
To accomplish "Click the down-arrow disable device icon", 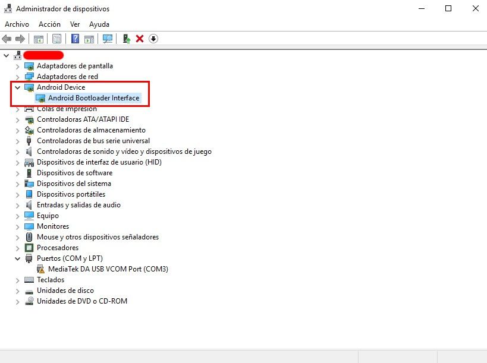I will click(x=153, y=39).
